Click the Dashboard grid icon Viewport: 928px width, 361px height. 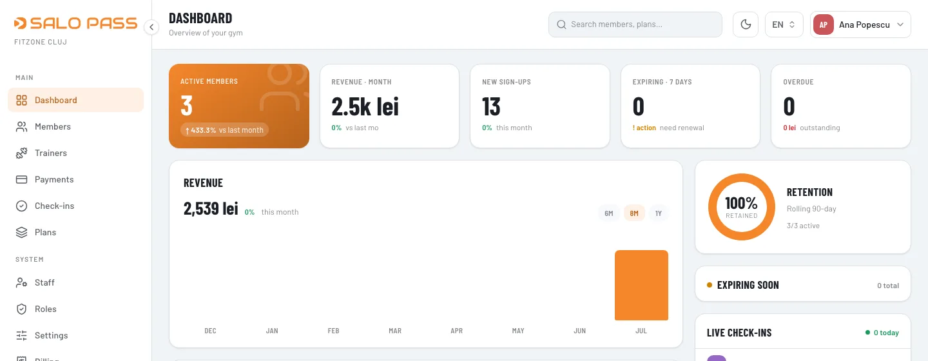coord(21,100)
